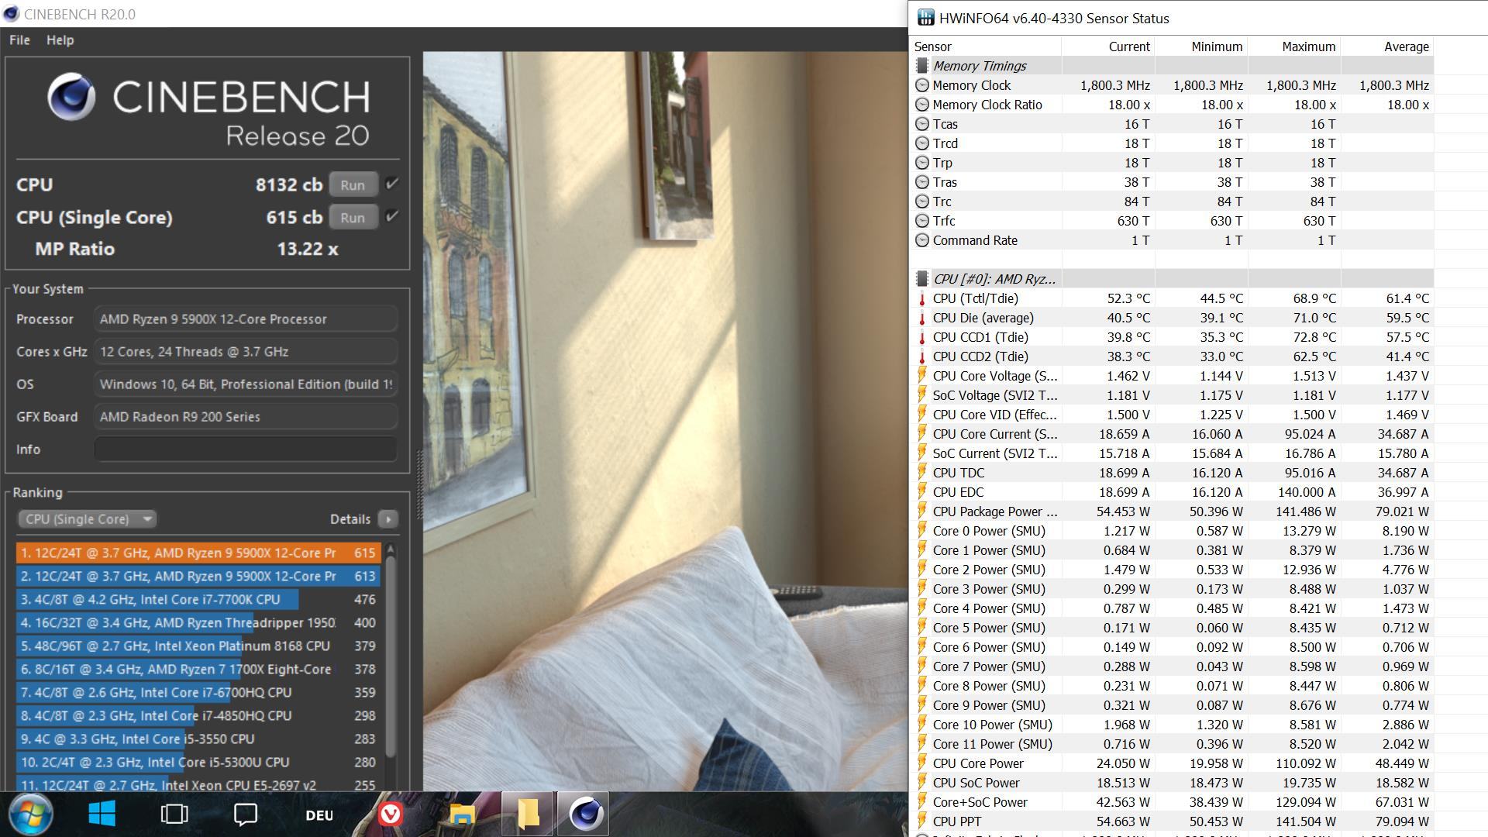Click the CPU multi-core Run button
The width and height of the screenshot is (1488, 837).
353,184
